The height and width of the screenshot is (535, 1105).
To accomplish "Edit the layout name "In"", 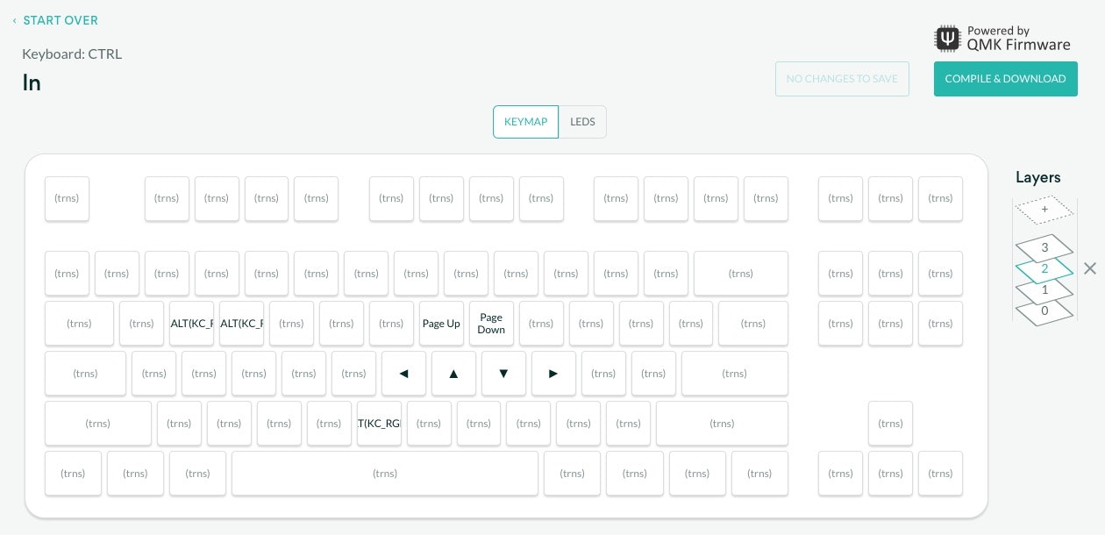I will pos(32,82).
